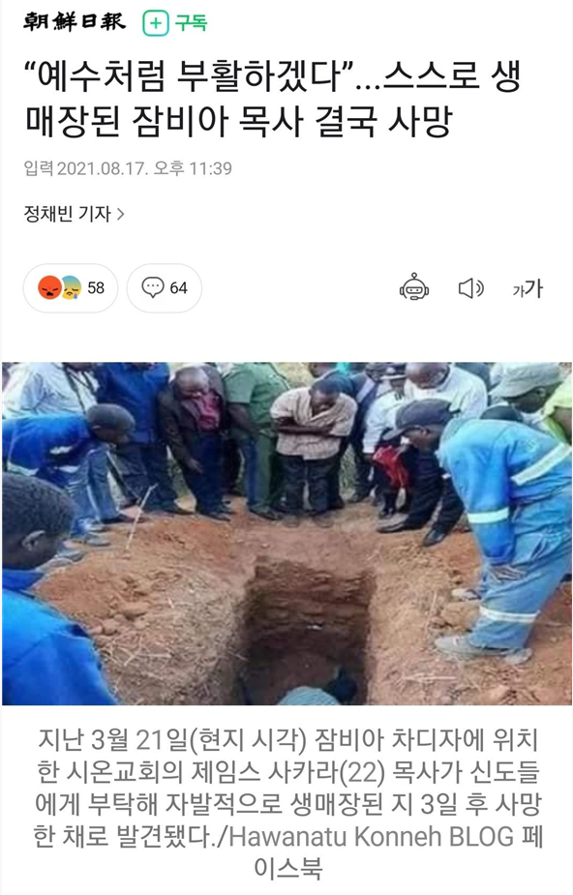573x895 pixels.
Task: Click the 입력 2021.08.17 timestamp
Action: click(128, 168)
